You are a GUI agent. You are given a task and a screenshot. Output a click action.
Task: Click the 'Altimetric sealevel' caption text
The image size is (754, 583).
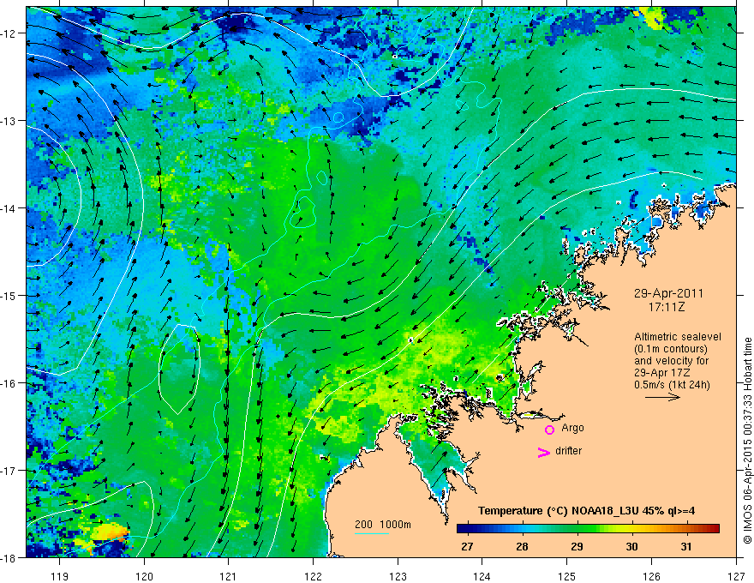point(678,337)
